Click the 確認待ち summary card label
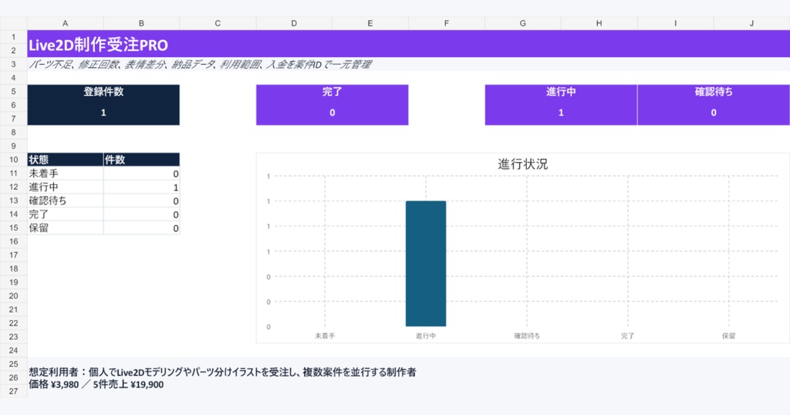790x415 pixels. [714, 92]
